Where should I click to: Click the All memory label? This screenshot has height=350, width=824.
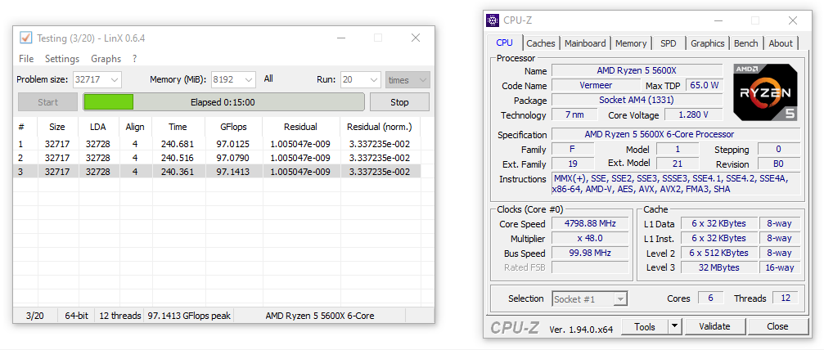click(x=268, y=79)
